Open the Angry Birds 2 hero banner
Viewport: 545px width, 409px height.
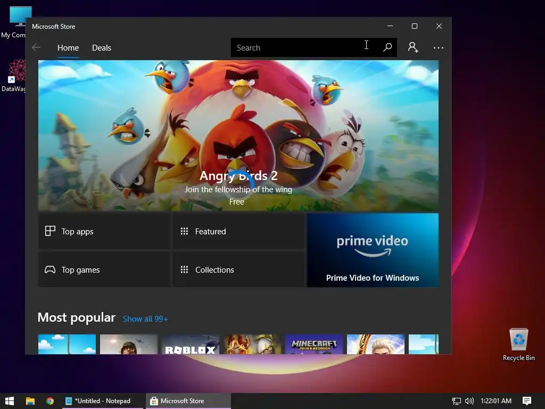pos(238,136)
